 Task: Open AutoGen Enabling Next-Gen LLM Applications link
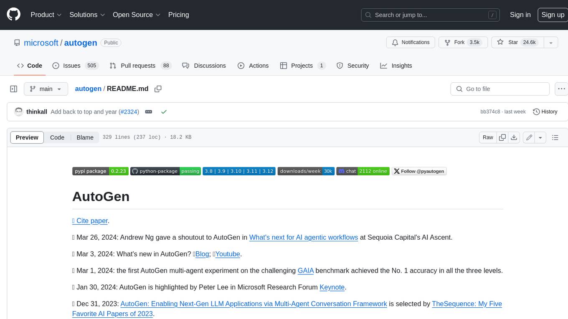(x=254, y=304)
